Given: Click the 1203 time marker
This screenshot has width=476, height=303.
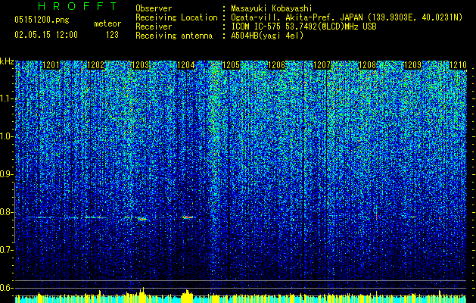Looking at the screenshot, I should tap(141, 65).
